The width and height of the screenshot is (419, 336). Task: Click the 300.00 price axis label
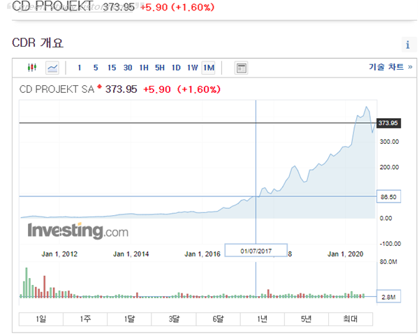point(390,142)
